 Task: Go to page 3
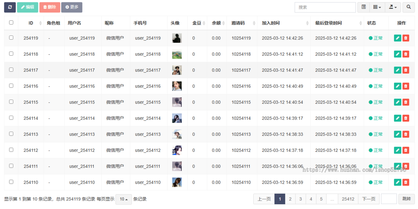click(x=301, y=199)
